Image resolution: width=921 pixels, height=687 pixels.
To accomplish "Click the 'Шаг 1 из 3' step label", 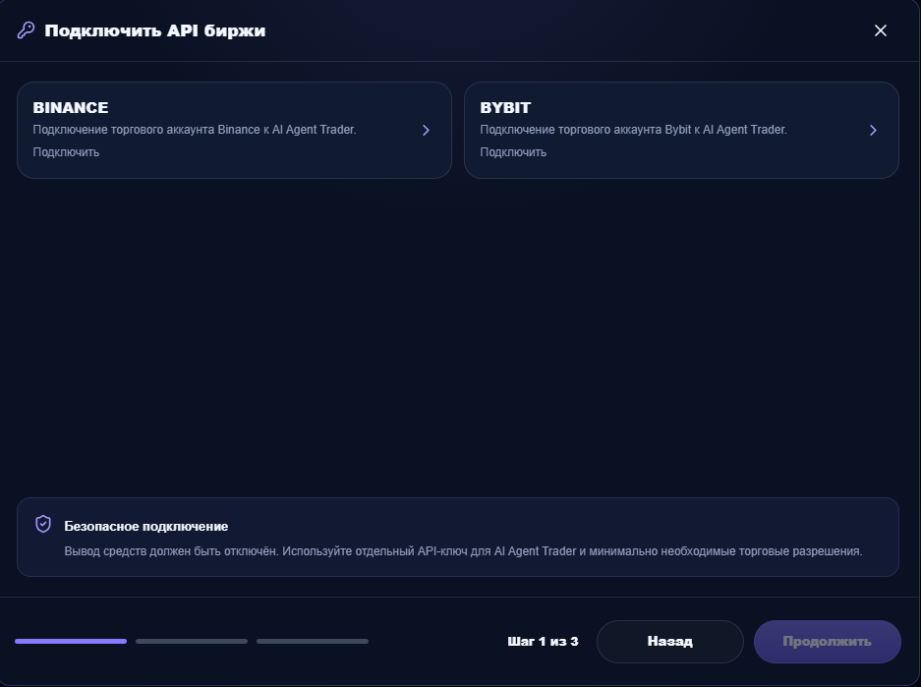I will click(x=543, y=641).
